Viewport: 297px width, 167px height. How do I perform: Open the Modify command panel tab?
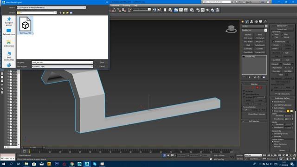click(247, 22)
